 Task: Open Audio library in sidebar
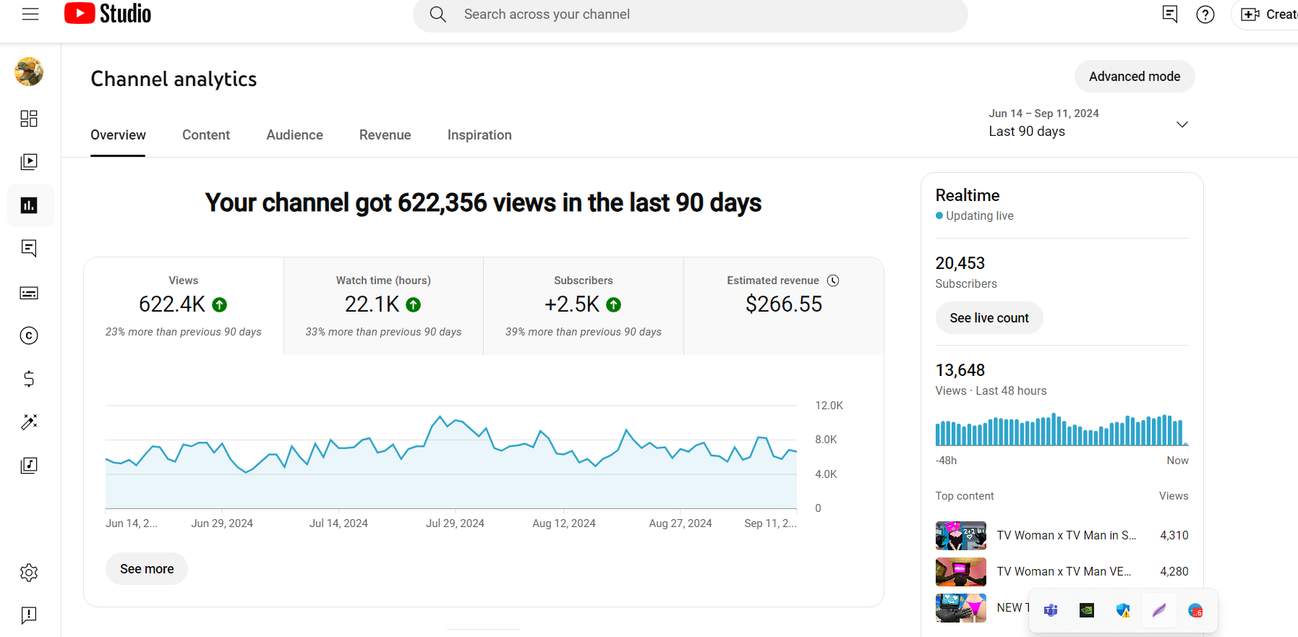coord(29,466)
